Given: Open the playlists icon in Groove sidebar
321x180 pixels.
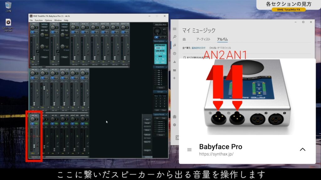Looking at the screenshot, I should (x=174, y=70).
